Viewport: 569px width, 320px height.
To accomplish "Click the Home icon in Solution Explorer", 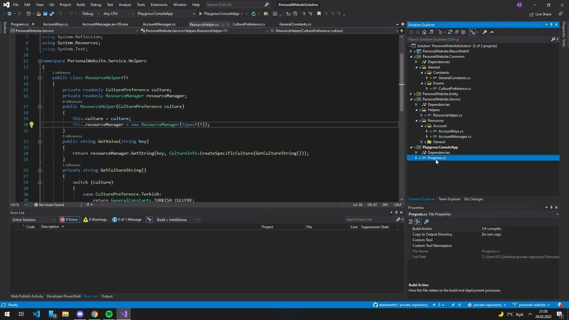I will tap(424, 32).
